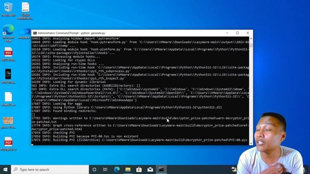Open Microsoft Store from the taskbar
310x174 pixels.
(x=139, y=170)
